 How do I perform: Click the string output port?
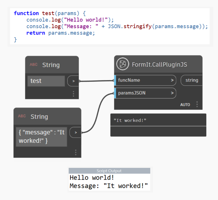pos(191,80)
